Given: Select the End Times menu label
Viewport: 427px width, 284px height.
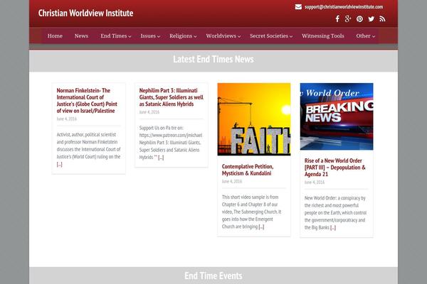Looking at the screenshot, I should [114, 36].
